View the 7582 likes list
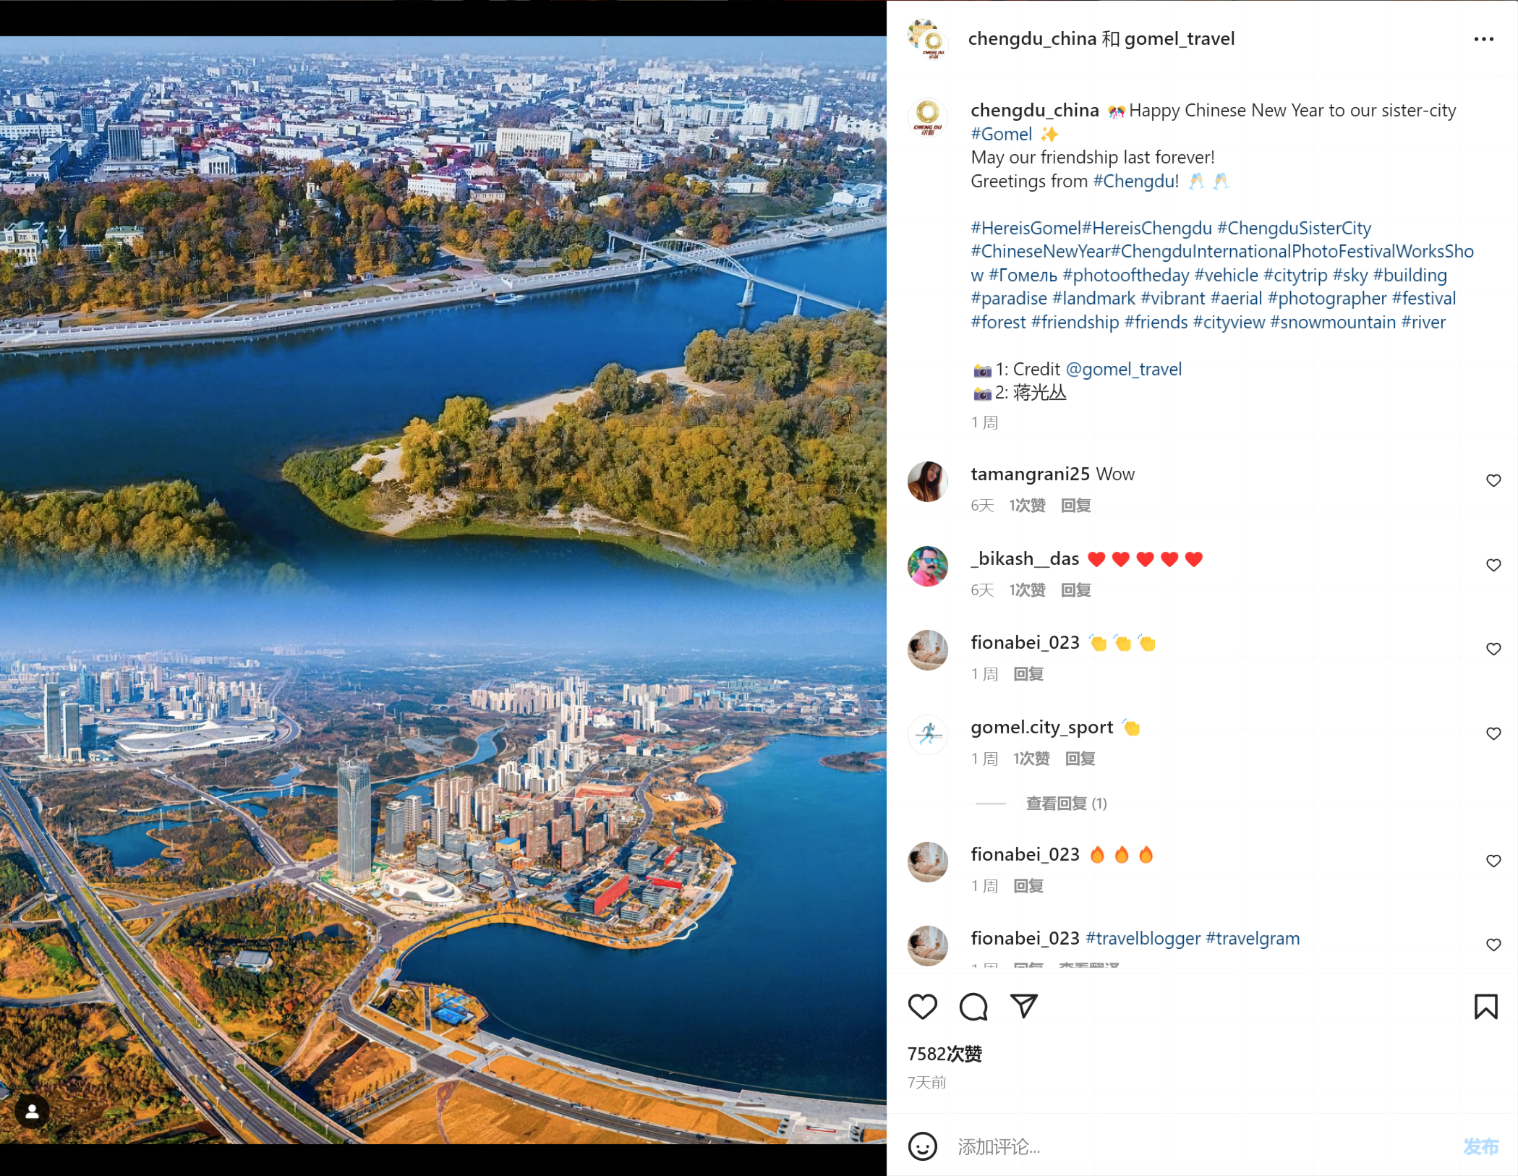This screenshot has width=1518, height=1176. pos(945,1054)
